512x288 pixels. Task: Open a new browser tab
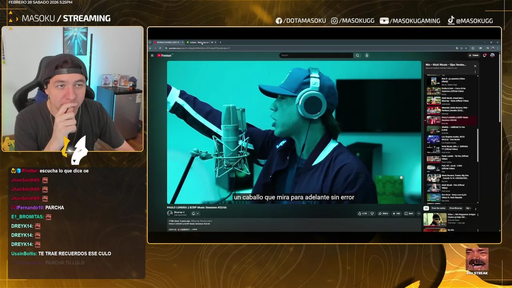(220, 42)
